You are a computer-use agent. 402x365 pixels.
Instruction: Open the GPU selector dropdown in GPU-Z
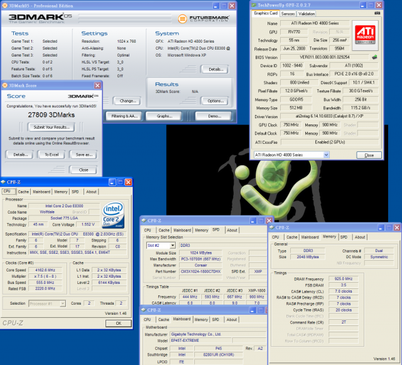326,155
